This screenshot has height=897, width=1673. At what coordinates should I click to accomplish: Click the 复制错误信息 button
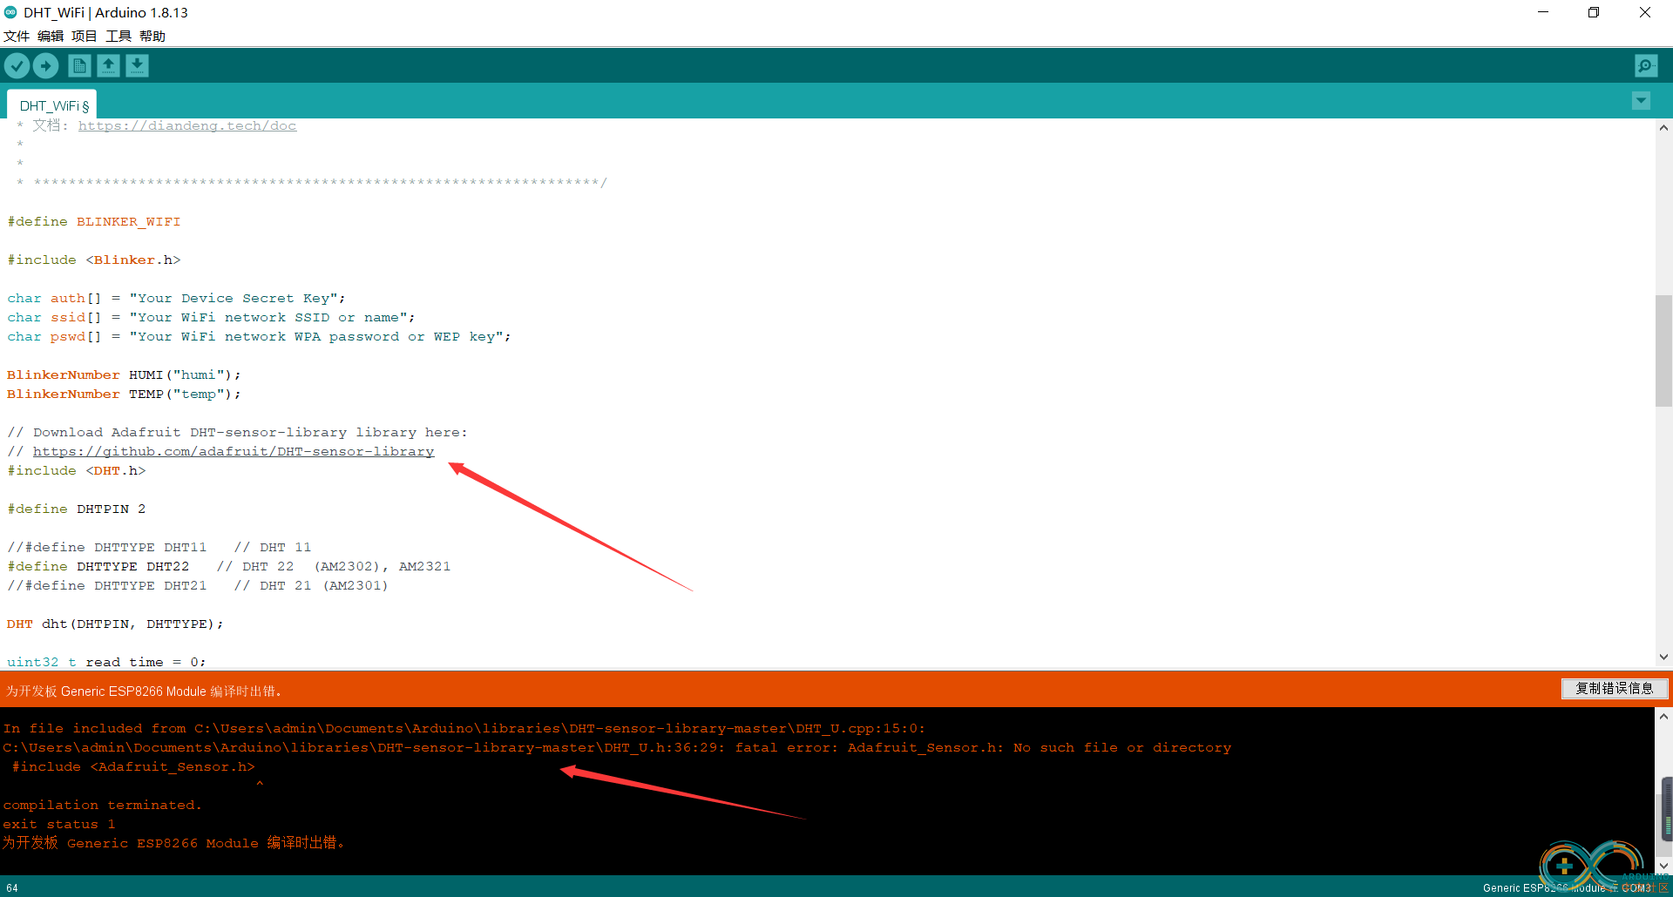coord(1614,688)
